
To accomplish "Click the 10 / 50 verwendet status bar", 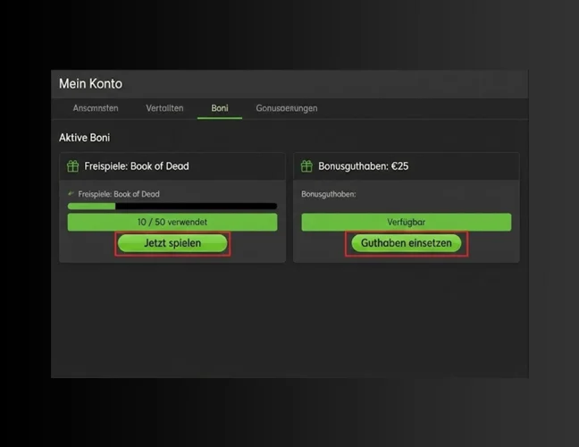I will [172, 223].
